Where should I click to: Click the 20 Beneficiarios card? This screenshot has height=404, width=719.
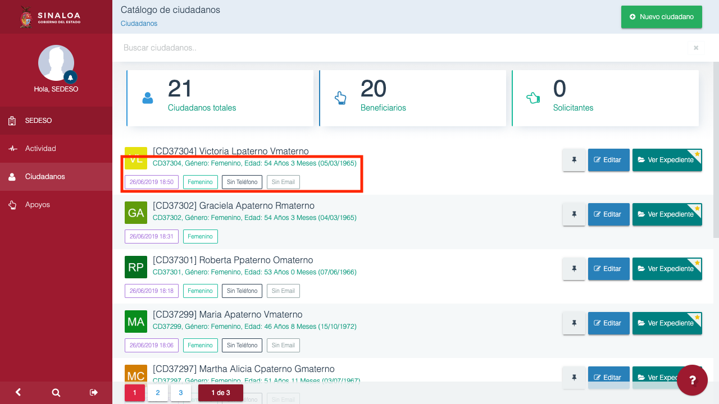click(x=413, y=98)
